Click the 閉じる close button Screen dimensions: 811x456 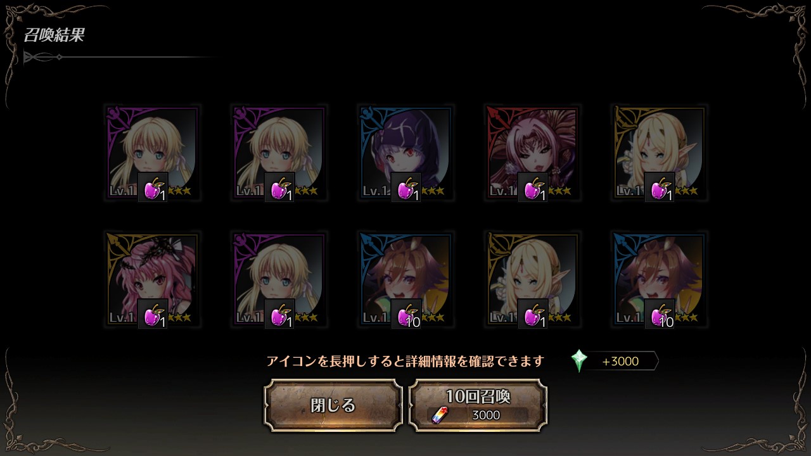pyautogui.click(x=333, y=405)
